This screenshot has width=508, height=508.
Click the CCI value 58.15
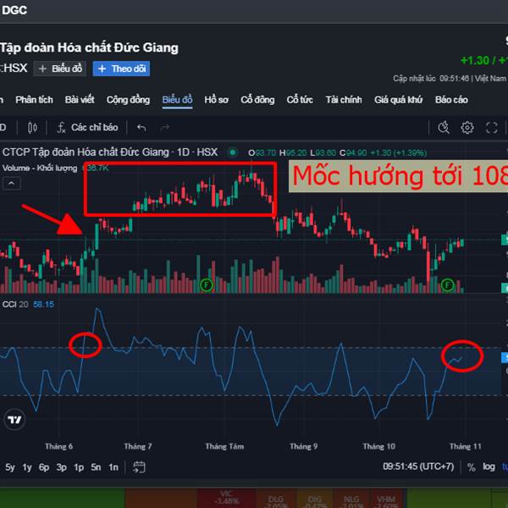click(x=43, y=304)
